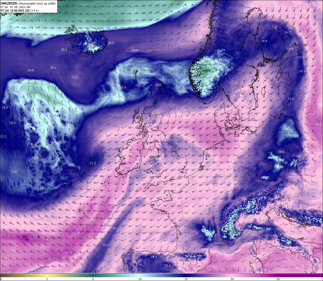323x281 pixels.
Task: Click the 12.0 map value
Action: point(71,165)
